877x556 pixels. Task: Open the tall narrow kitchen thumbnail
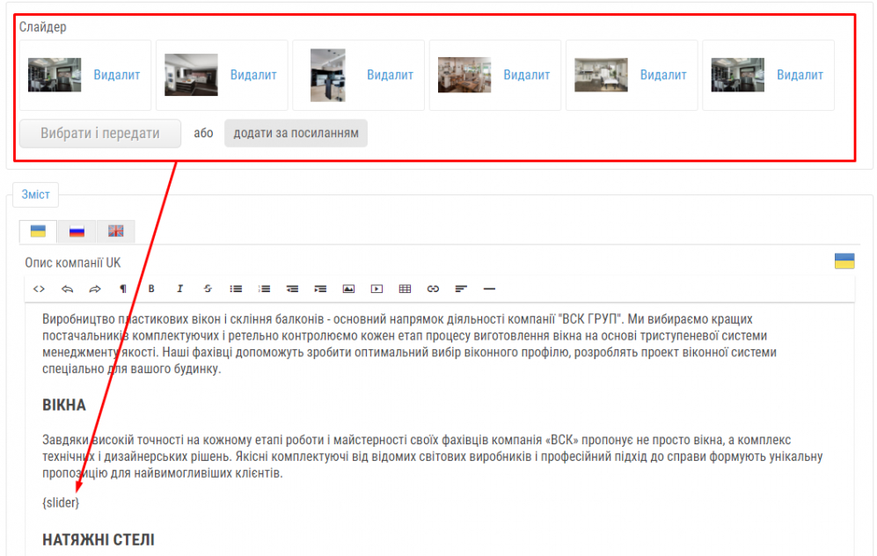[x=328, y=75]
